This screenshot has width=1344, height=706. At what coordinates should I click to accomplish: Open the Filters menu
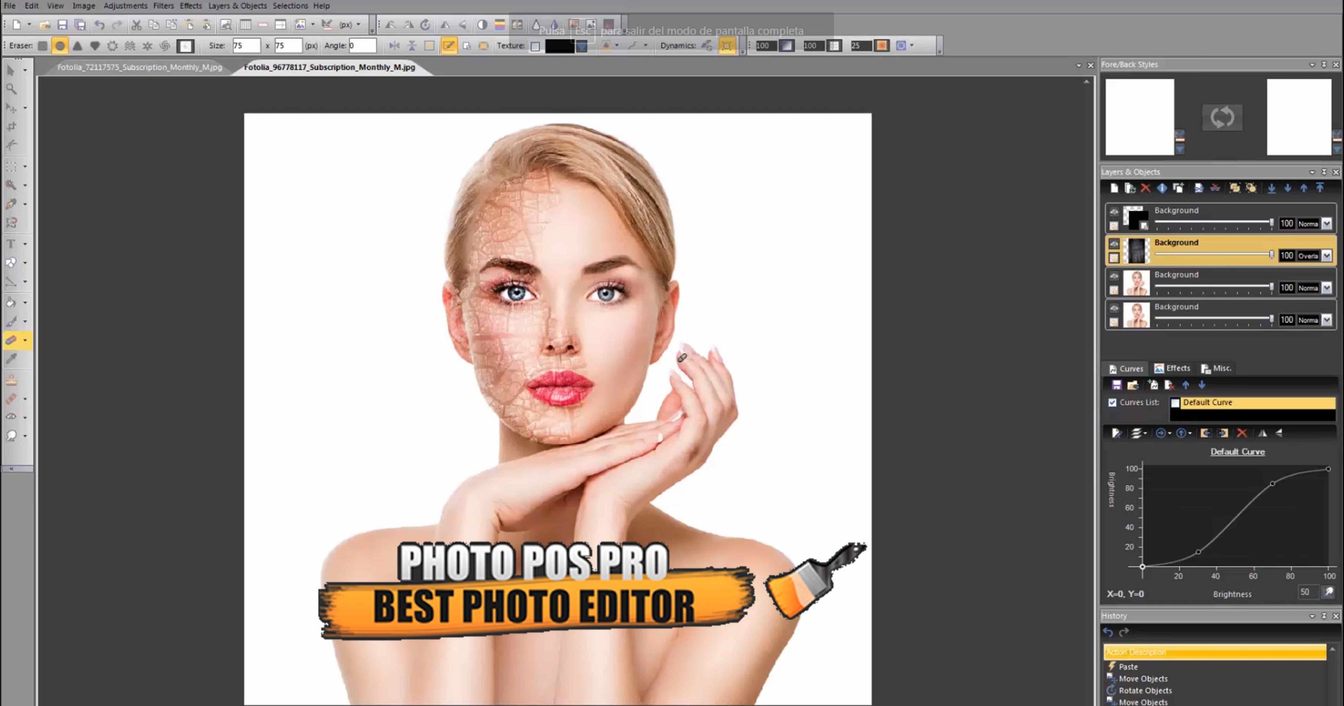tap(163, 6)
